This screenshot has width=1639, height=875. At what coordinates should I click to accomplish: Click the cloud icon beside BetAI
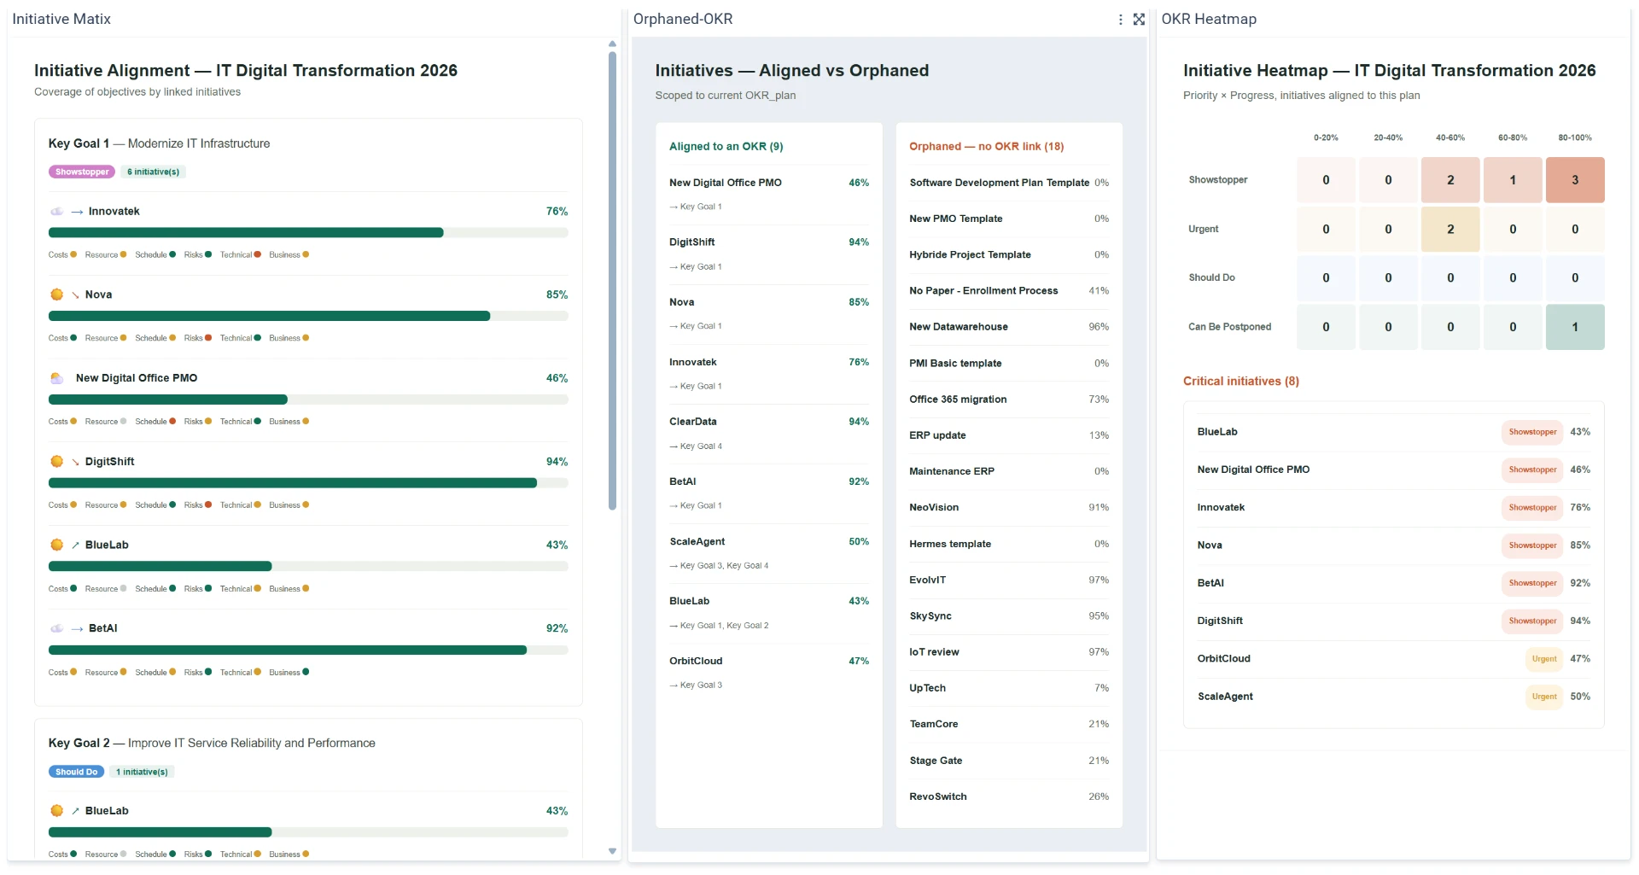coord(56,628)
